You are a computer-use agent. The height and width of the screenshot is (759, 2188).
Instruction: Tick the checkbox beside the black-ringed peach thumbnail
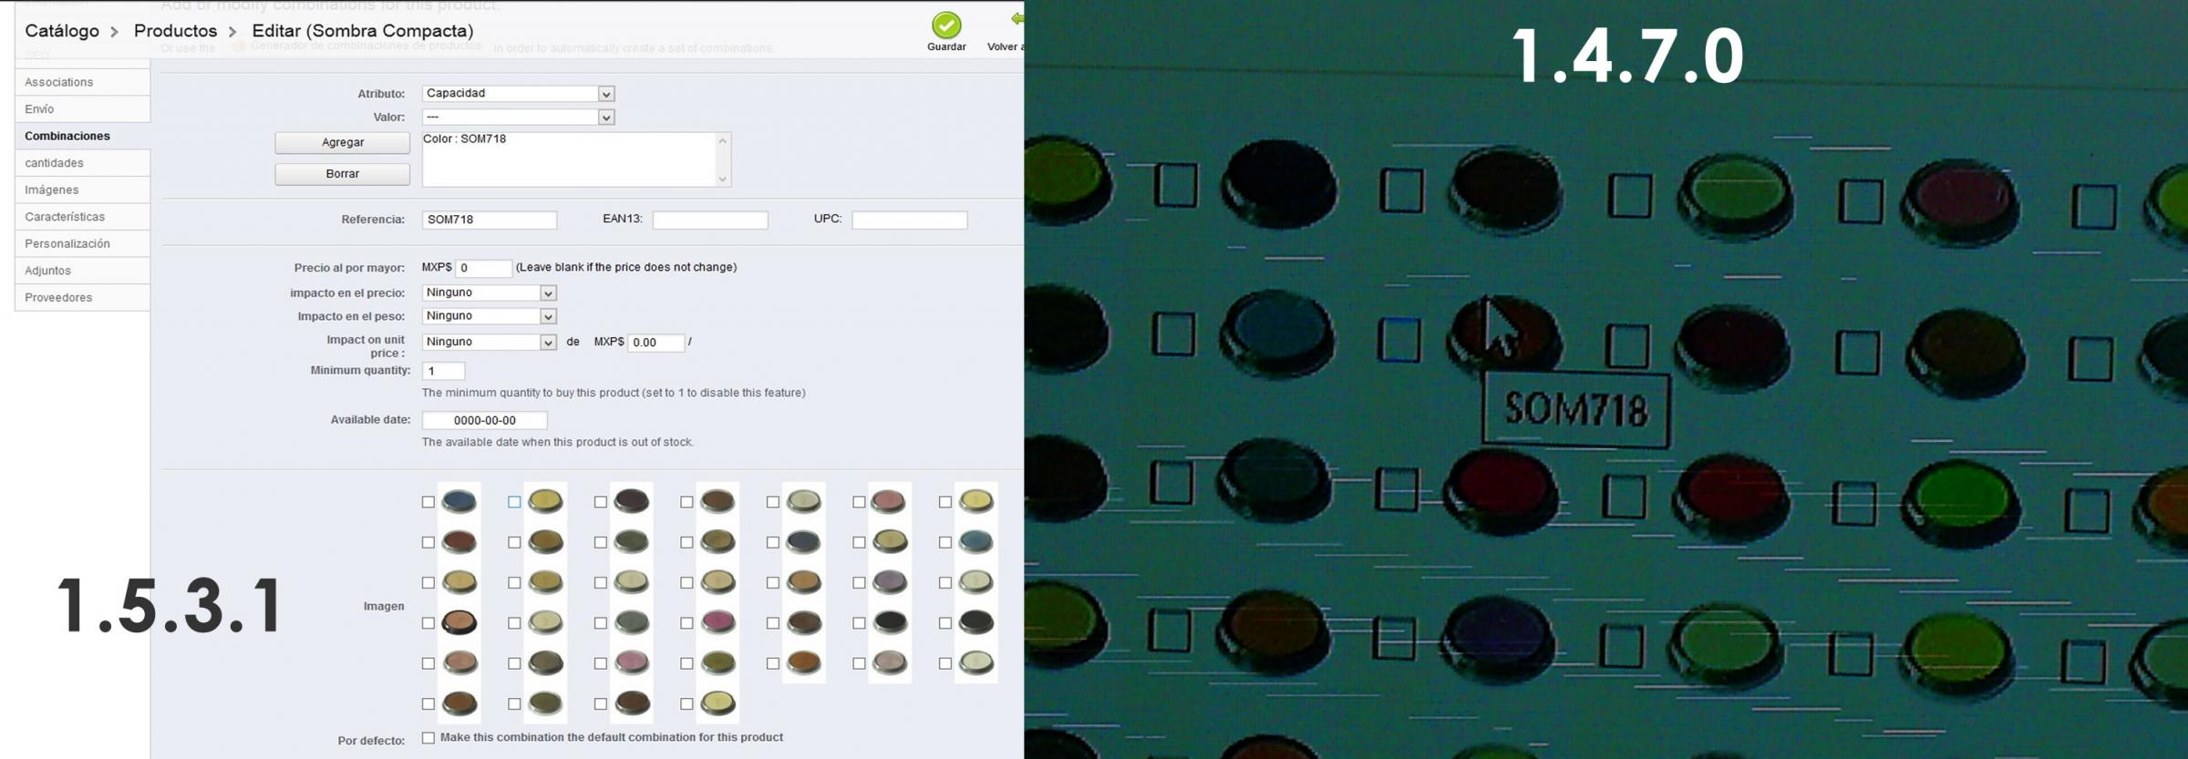(x=428, y=623)
